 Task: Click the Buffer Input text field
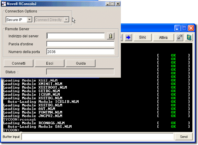[98, 137]
